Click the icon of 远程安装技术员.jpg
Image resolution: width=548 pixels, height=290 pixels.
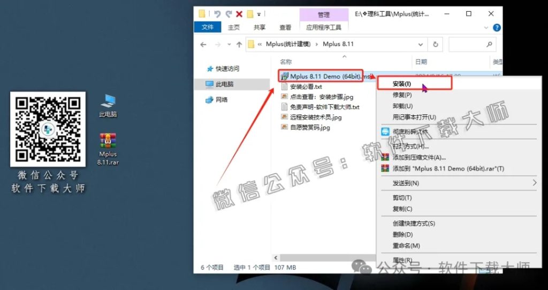click(285, 117)
